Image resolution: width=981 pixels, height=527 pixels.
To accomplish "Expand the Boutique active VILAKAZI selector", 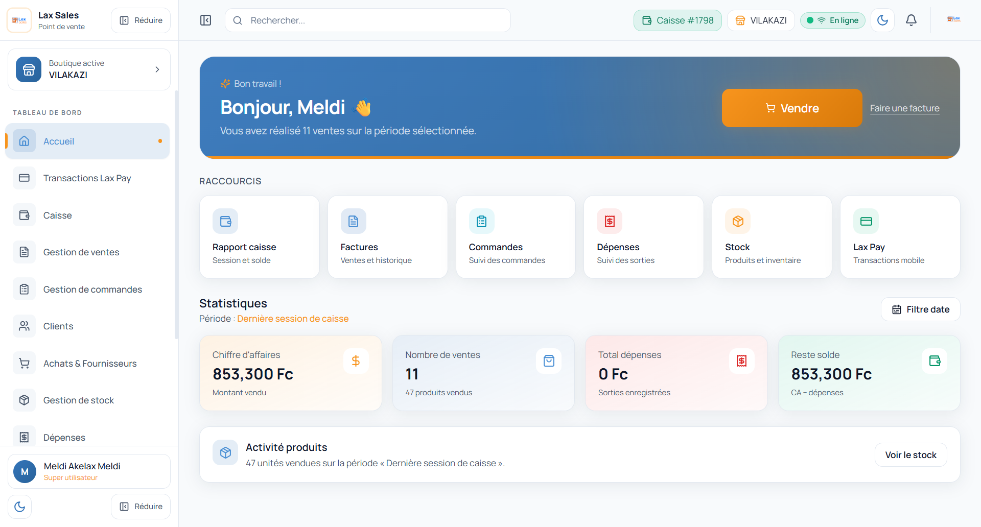I will click(89, 69).
